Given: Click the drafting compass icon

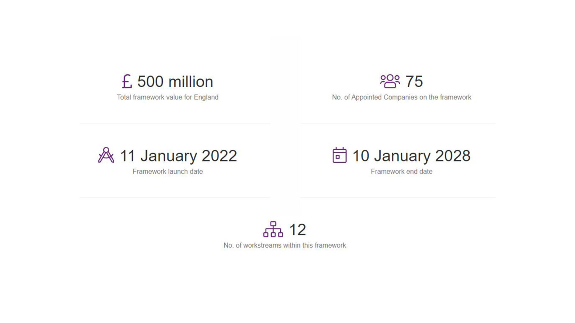Looking at the screenshot, I should click(106, 155).
